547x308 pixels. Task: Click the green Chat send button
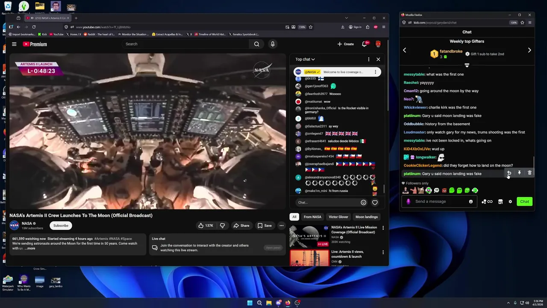(x=524, y=201)
